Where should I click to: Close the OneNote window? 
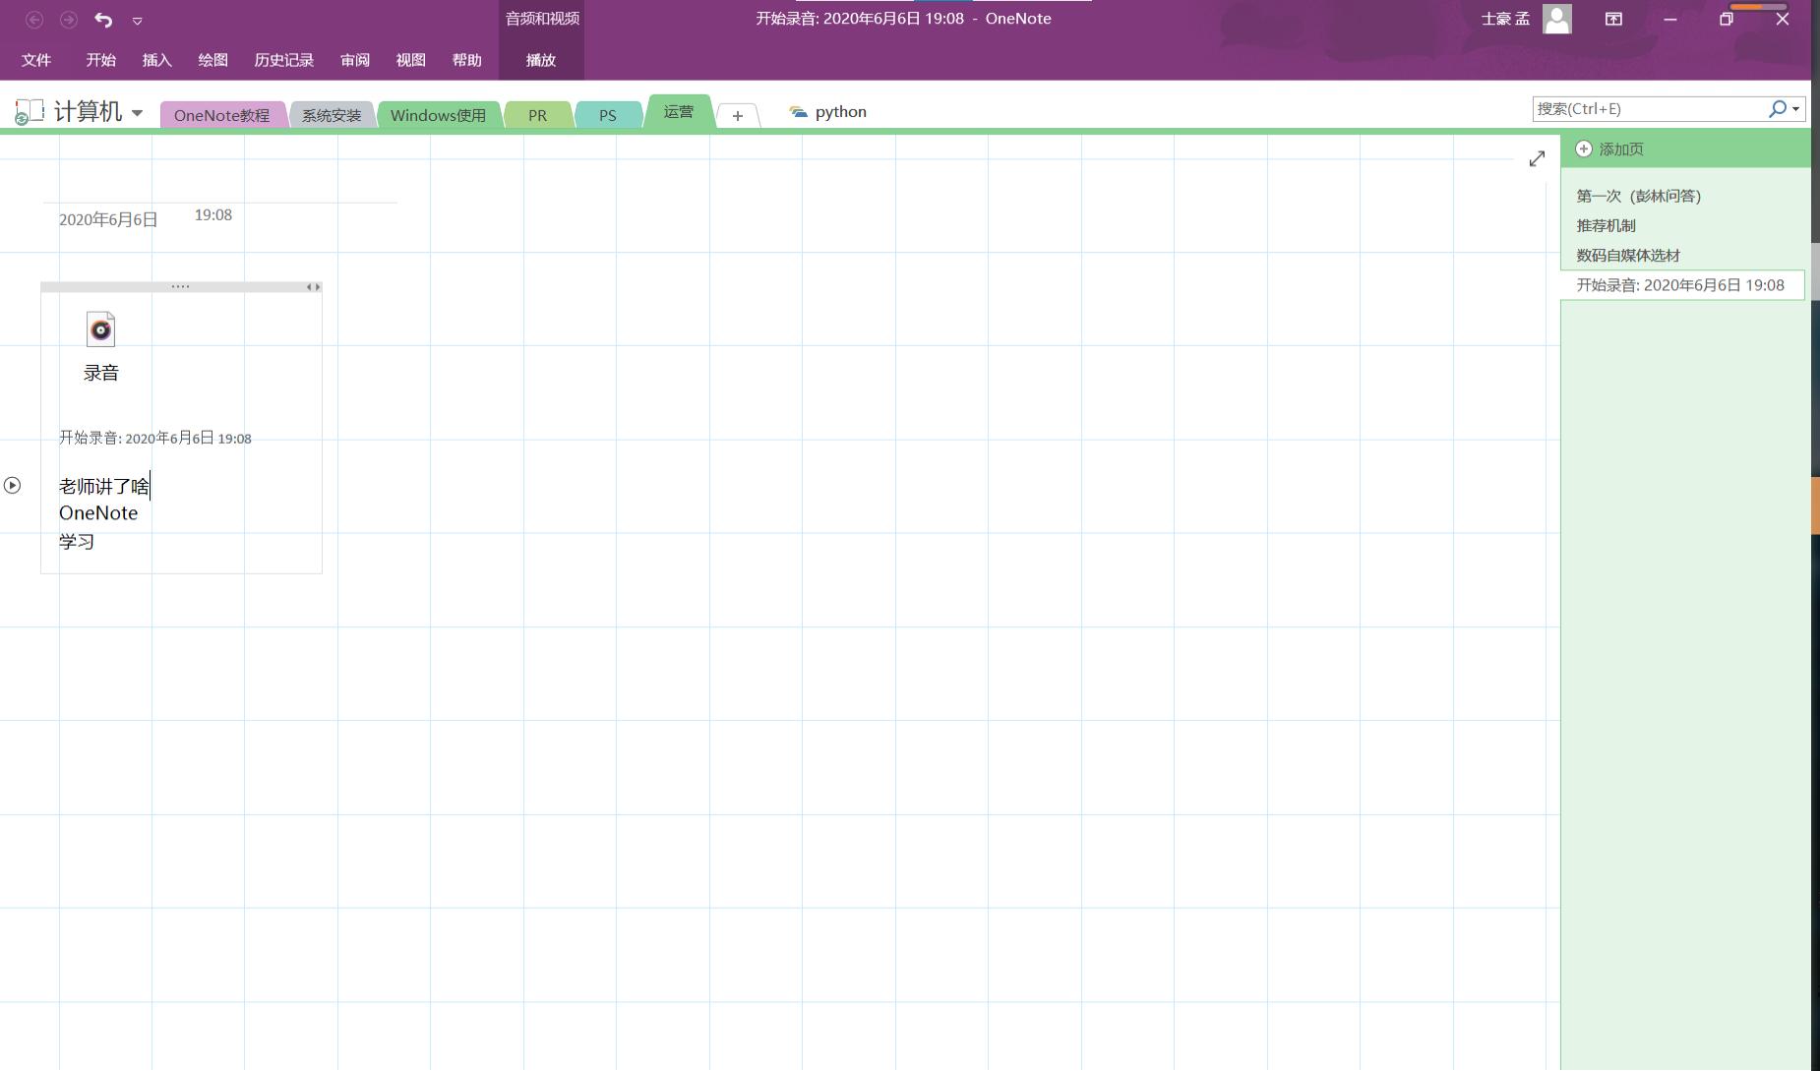tap(1782, 19)
